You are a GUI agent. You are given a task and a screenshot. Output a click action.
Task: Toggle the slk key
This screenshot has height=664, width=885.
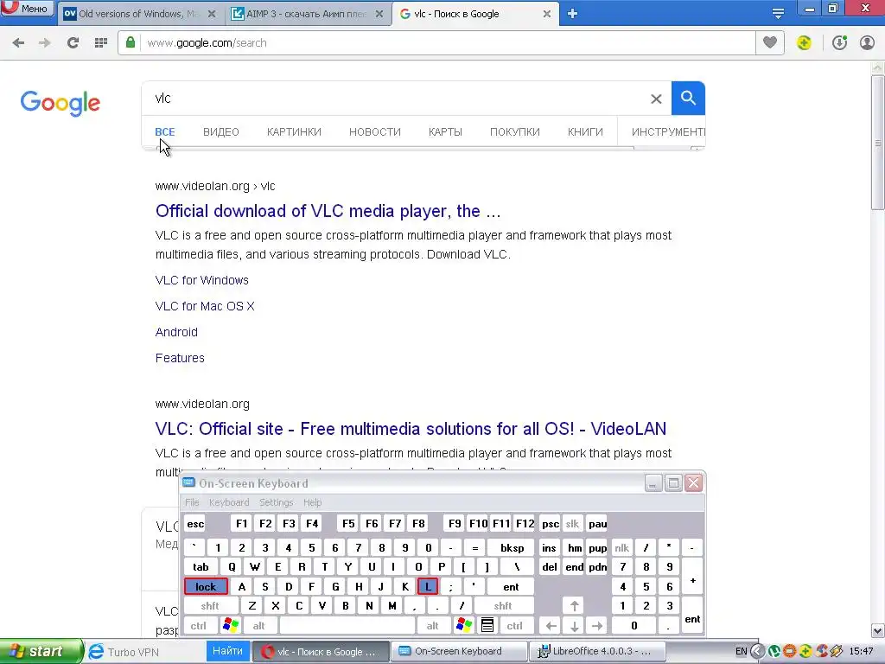pyautogui.click(x=572, y=523)
